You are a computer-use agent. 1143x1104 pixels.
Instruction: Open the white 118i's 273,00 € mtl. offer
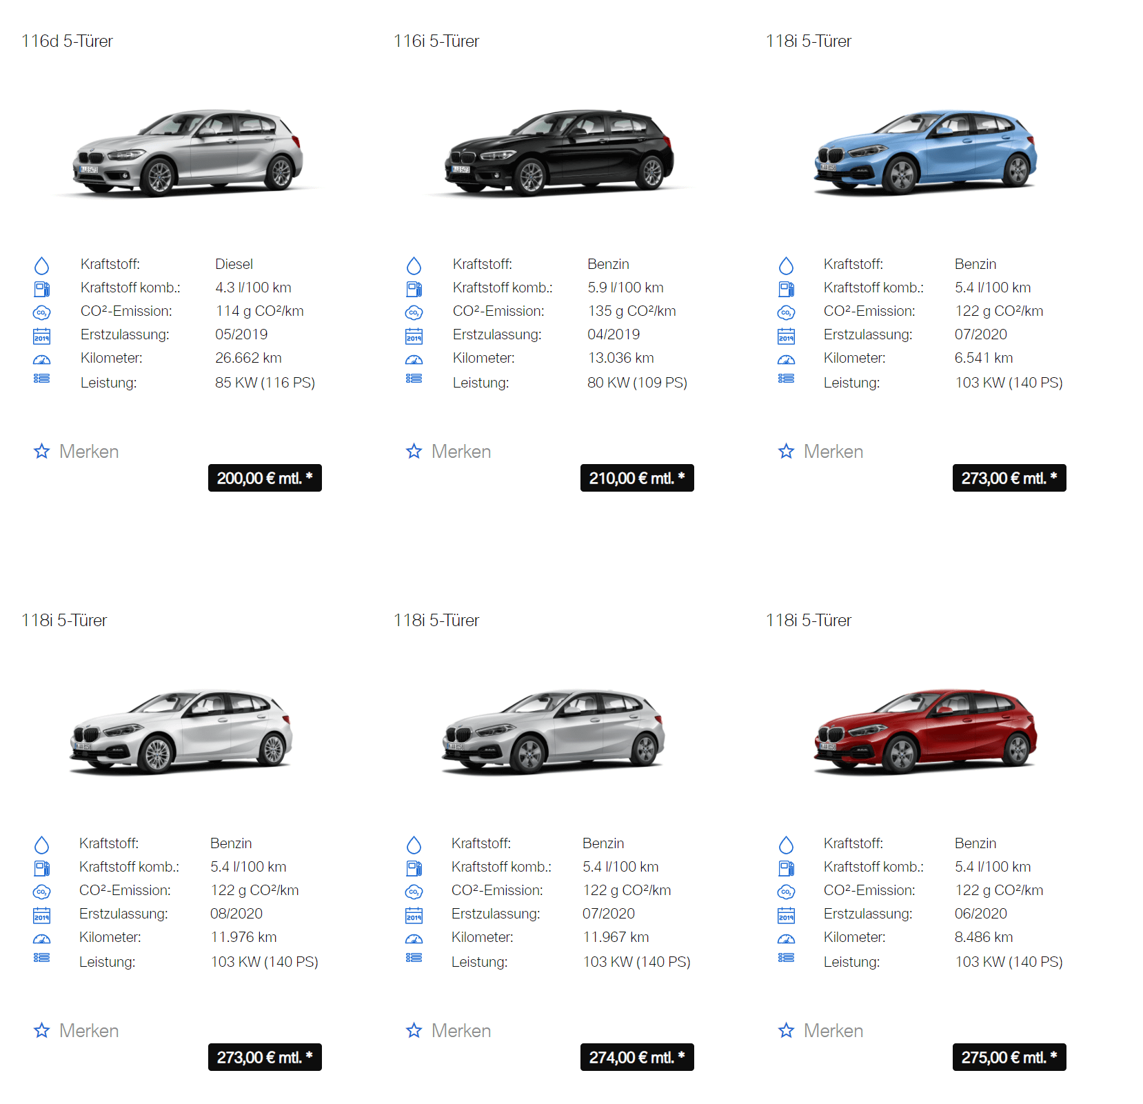tap(265, 1057)
